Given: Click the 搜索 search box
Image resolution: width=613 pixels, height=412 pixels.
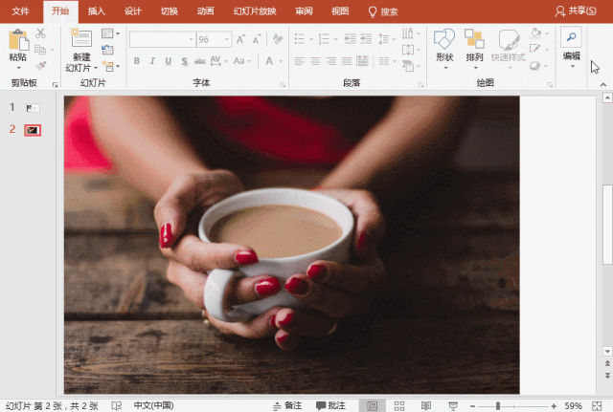Looking at the screenshot, I should (383, 11).
